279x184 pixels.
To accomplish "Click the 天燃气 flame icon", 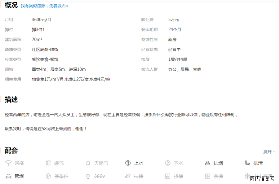I will click(88, 163).
